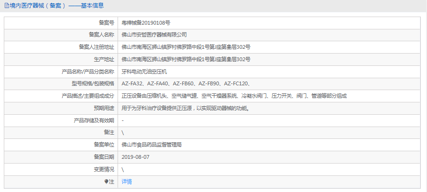Viewport: 427px width, 192px height.
Task: Select the header text 境内医疗器械（备案）——基本信息
Action: click(57, 5)
